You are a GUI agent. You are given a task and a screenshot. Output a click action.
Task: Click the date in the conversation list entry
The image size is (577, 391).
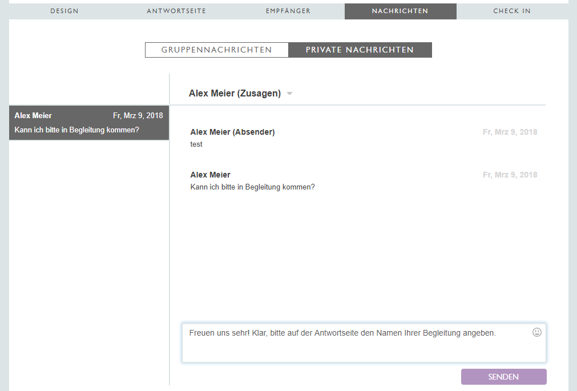pyautogui.click(x=138, y=116)
